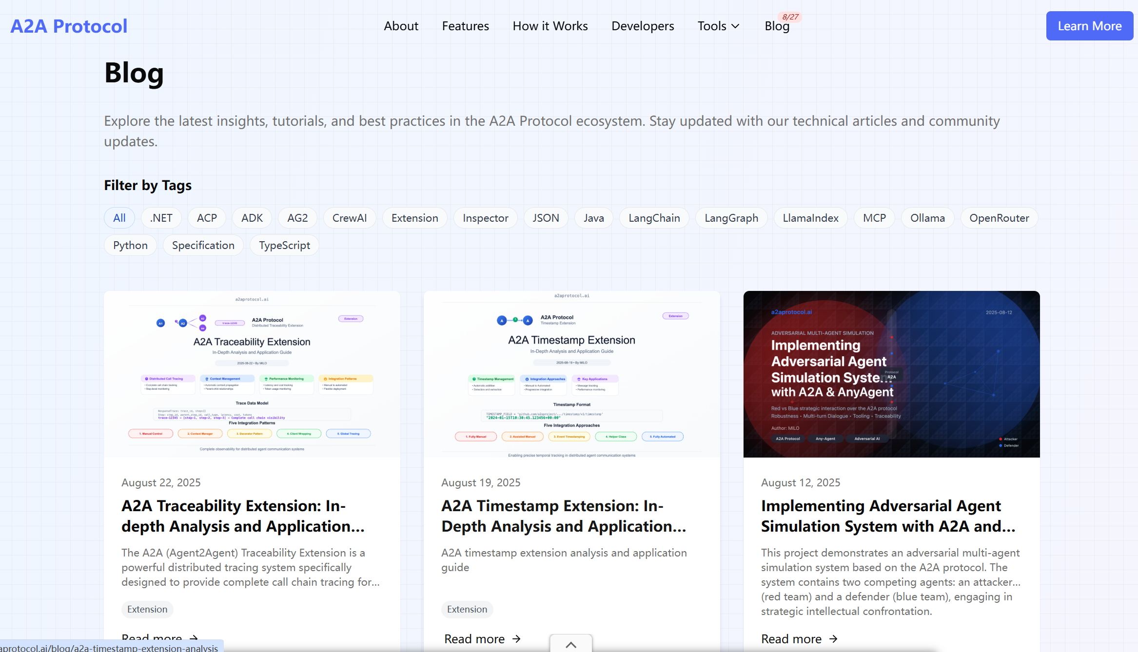Open A2A Traceability Extension article title
1138x652 pixels.
pos(243,516)
